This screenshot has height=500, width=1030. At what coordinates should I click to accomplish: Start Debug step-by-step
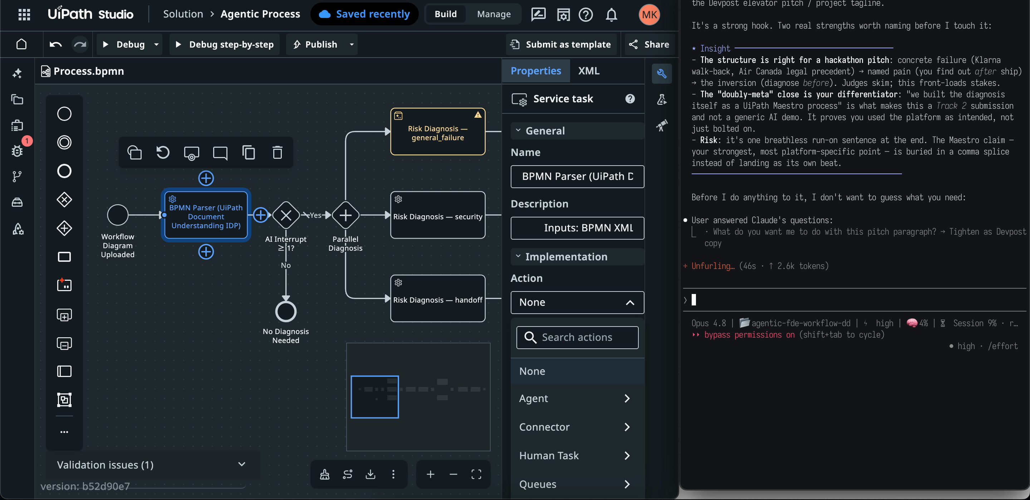(225, 44)
